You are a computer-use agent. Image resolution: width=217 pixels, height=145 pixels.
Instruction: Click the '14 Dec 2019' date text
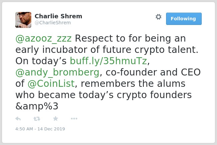pyautogui.click(x=51, y=129)
